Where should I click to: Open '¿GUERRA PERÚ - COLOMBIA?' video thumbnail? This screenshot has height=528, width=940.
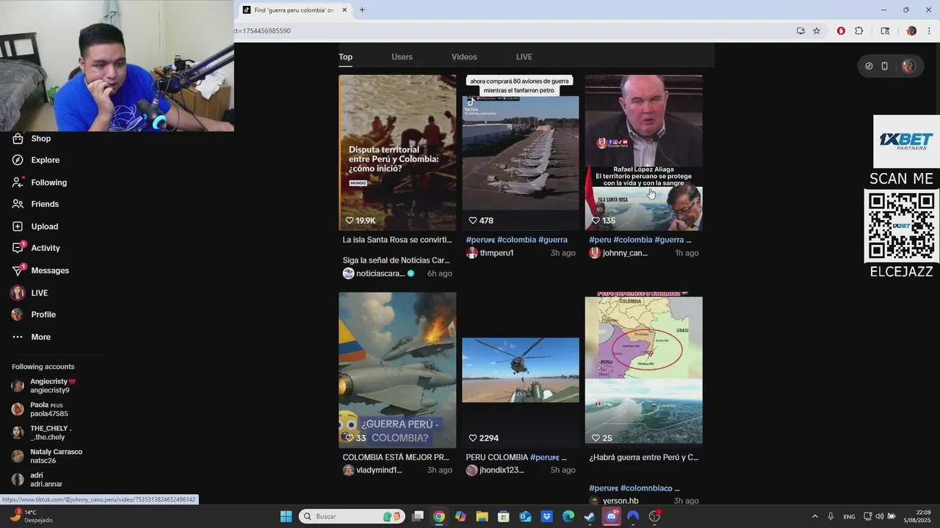pos(397,370)
